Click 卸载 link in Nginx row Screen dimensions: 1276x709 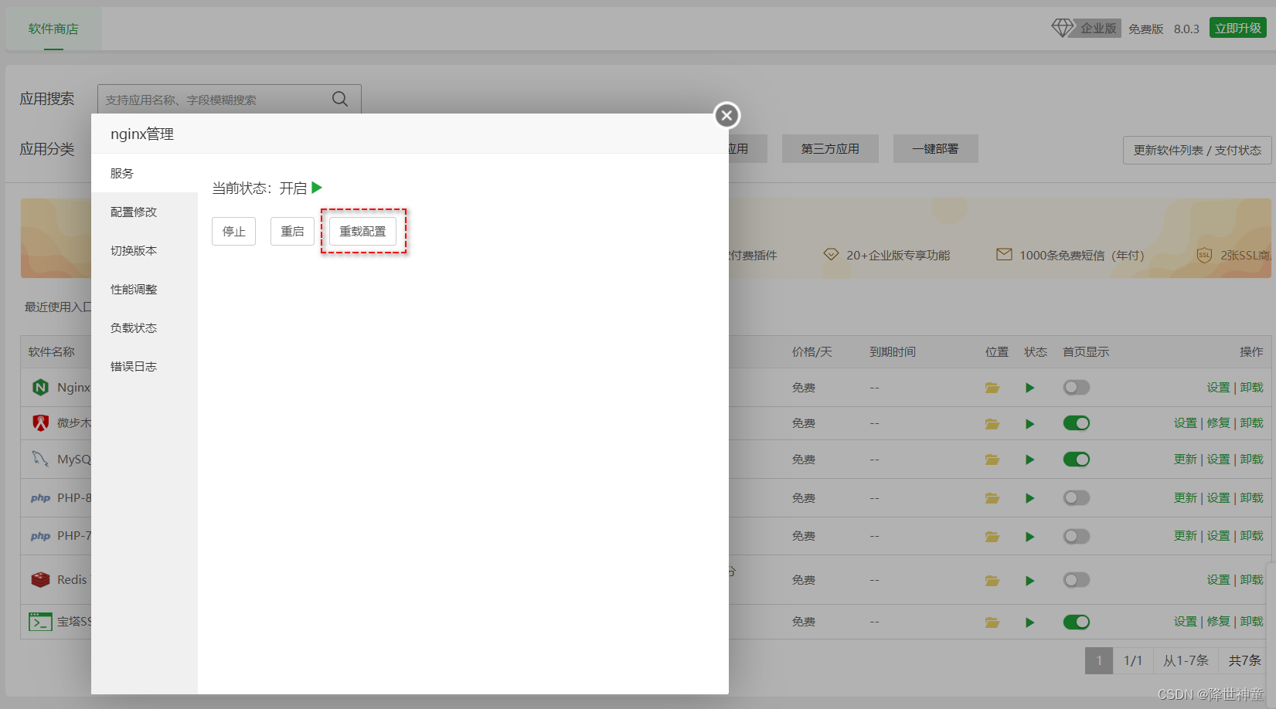coord(1252,387)
